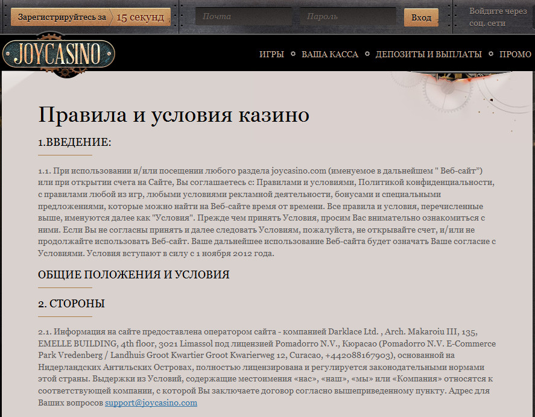Click the Пароль input field
Viewport: 535px width, 417px height.
pyautogui.click(x=348, y=16)
